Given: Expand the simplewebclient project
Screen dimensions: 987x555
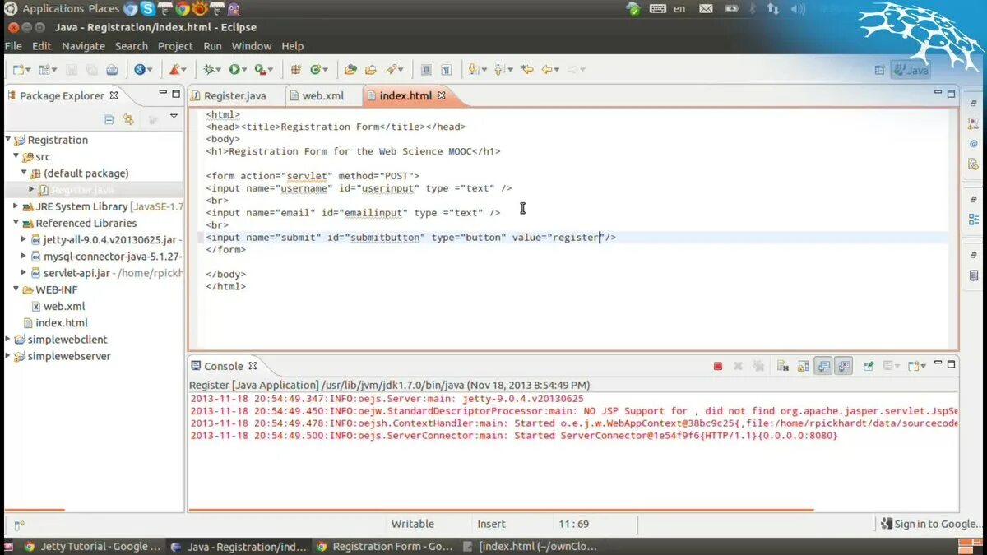Looking at the screenshot, I should (x=8, y=339).
